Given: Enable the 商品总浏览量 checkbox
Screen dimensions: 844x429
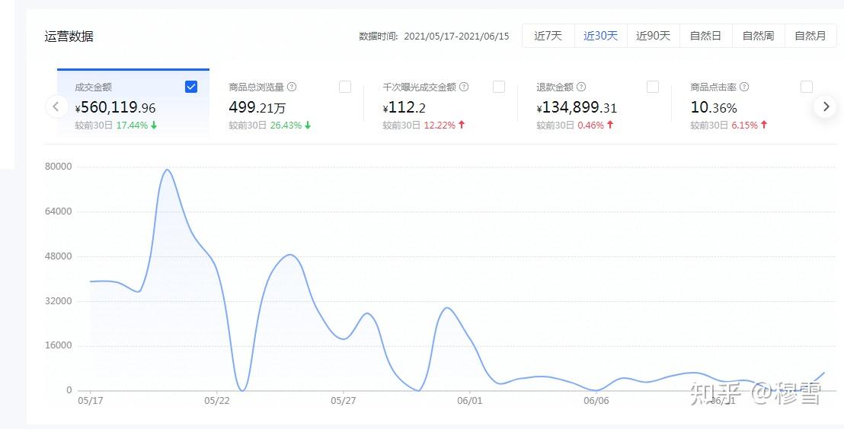Looking at the screenshot, I should point(345,87).
